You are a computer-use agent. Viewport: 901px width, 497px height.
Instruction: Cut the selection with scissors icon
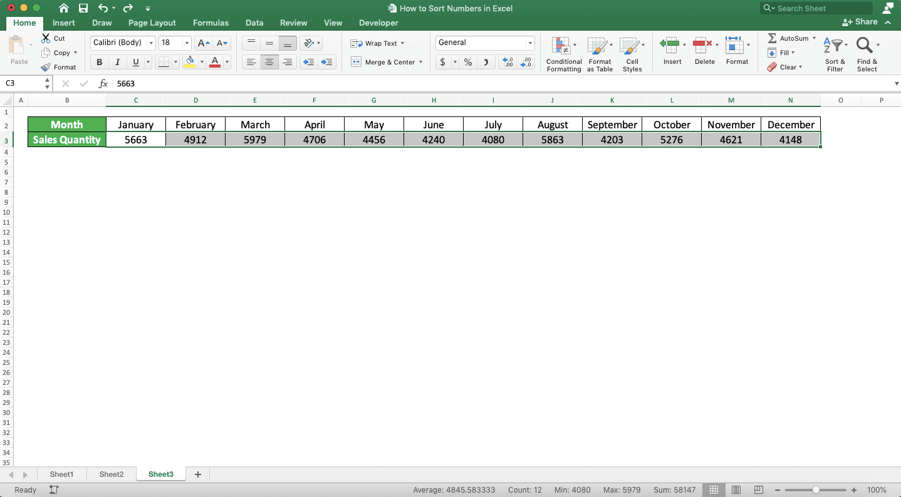coord(46,38)
